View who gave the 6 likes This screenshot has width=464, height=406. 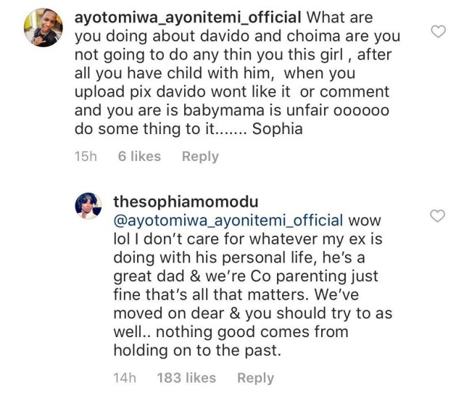tap(139, 156)
